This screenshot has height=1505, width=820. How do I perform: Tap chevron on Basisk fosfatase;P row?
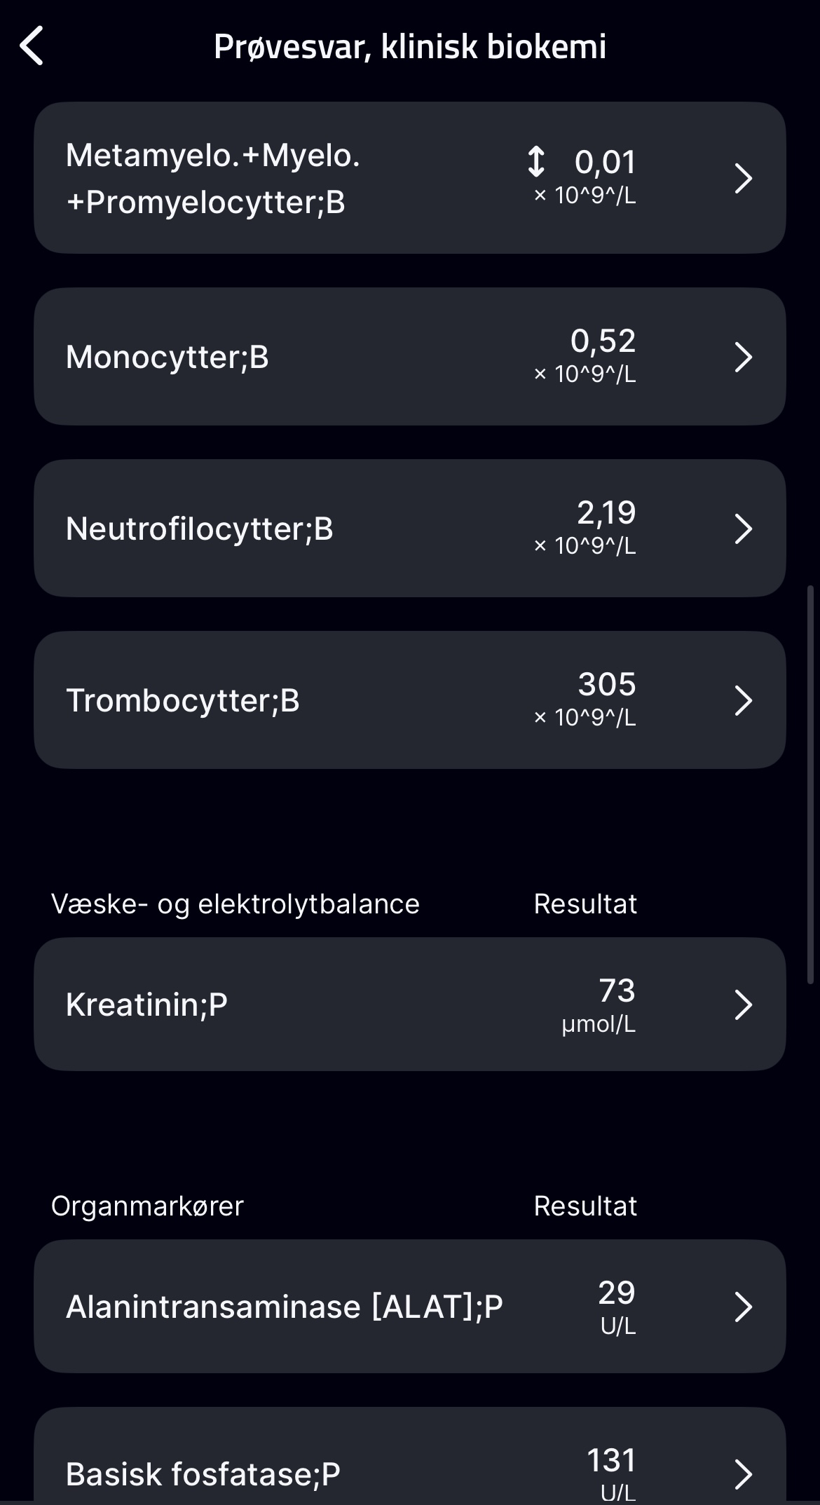click(743, 1473)
